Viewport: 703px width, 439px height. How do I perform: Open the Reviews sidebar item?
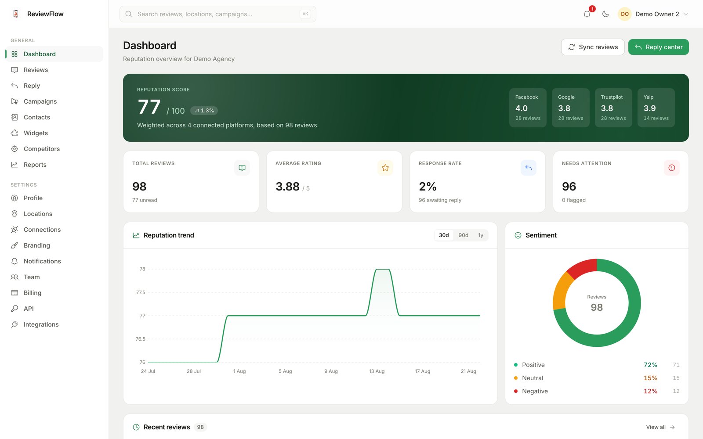(x=54, y=70)
